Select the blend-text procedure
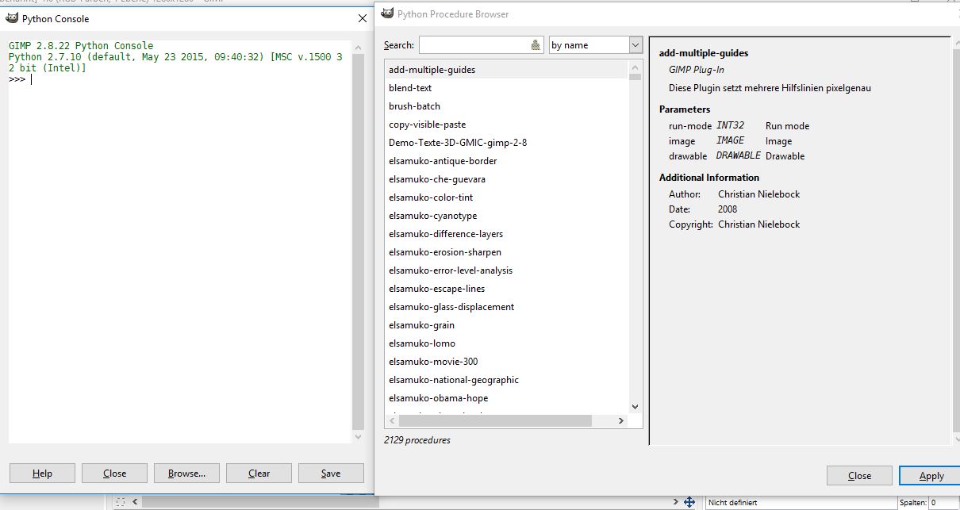Viewport: 960px width, 510px height. pyautogui.click(x=507, y=88)
